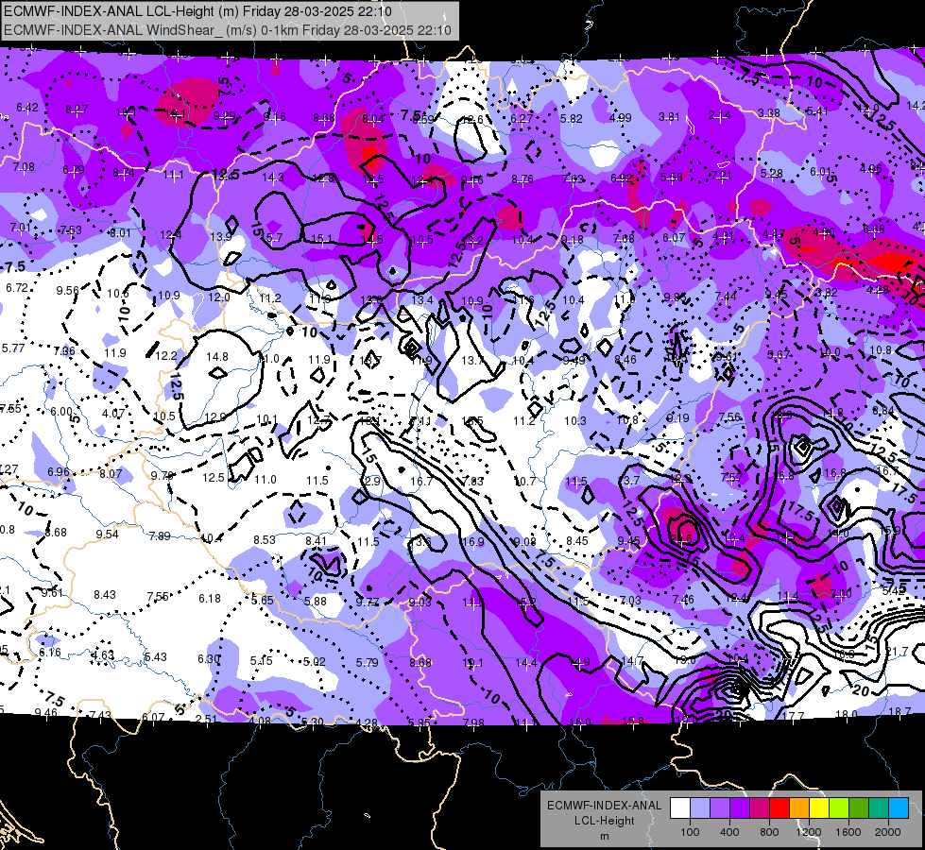Click the 100 label under the legend
Image resolution: width=925 pixels, height=850 pixels.
pyautogui.click(x=691, y=832)
